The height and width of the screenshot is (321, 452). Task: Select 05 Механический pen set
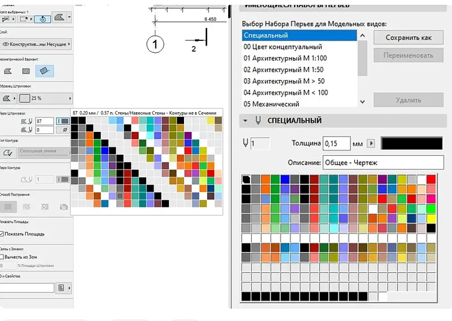299,103
